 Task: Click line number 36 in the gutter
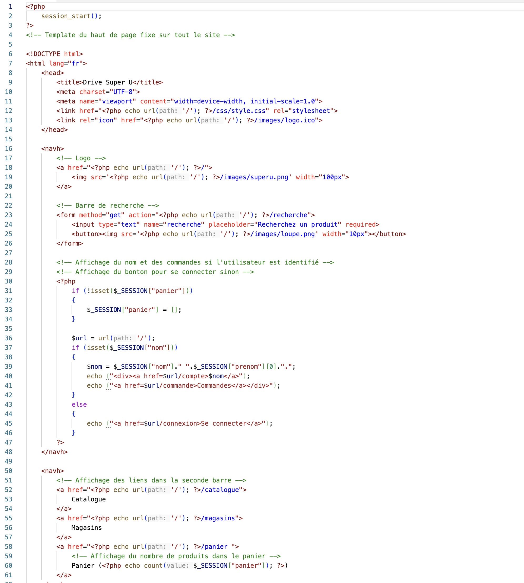click(9, 338)
